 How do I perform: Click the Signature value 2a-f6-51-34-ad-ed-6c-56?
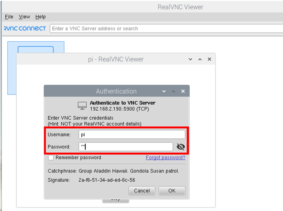pos(107,180)
